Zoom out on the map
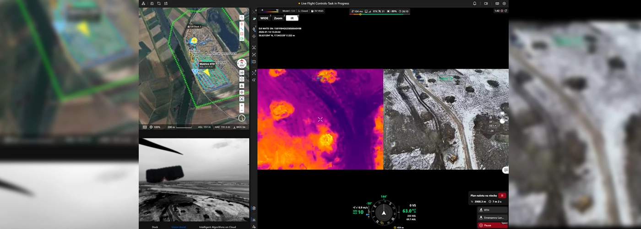Image resolution: width=641 pixels, height=229 pixels. [242, 111]
